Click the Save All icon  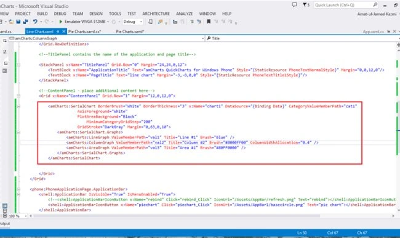pos(25,22)
